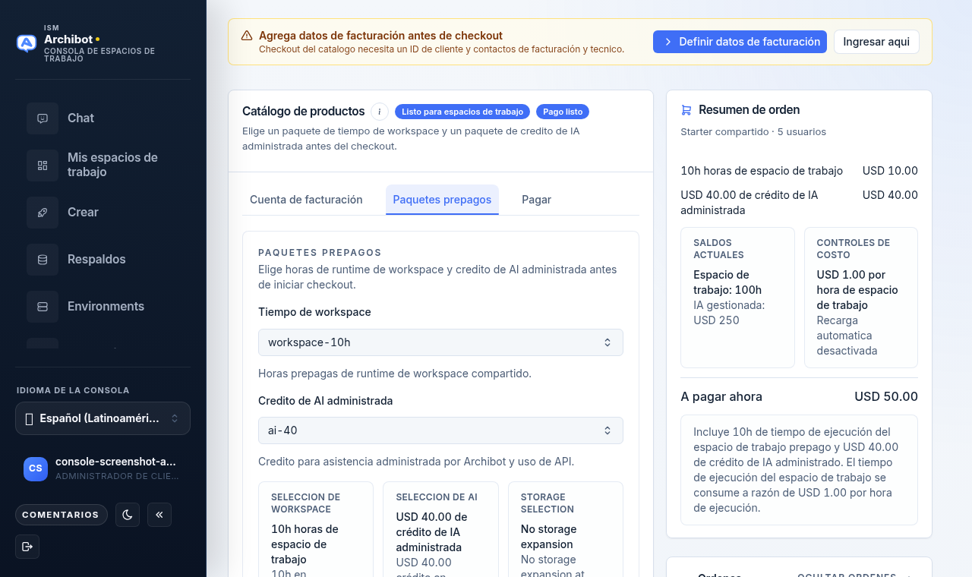Click '10h horas de espacio de trabajo' line
Screen dimensions: 972x577
click(762, 171)
